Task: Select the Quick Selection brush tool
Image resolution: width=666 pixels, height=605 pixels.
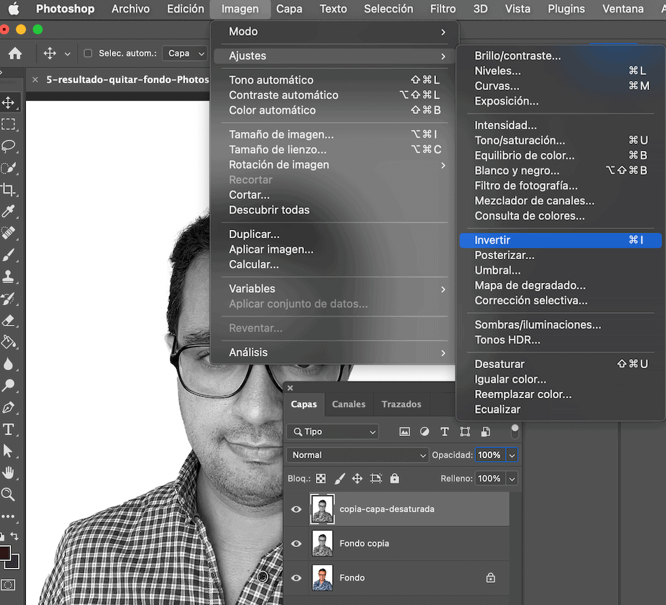Action: click(x=8, y=168)
